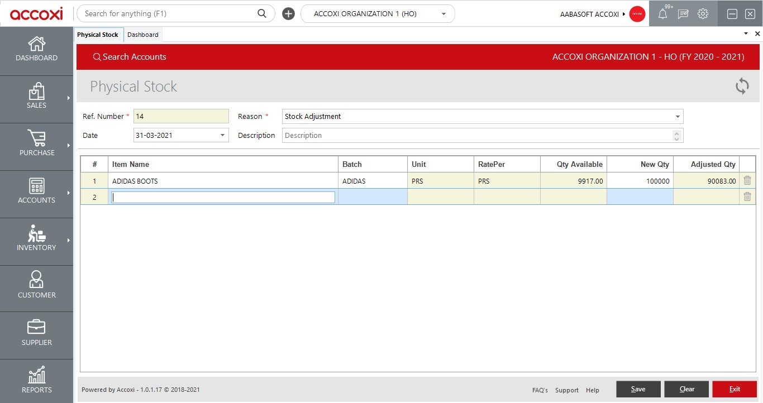
Task: Click the Item Name input in row 2
Action: coord(223,197)
